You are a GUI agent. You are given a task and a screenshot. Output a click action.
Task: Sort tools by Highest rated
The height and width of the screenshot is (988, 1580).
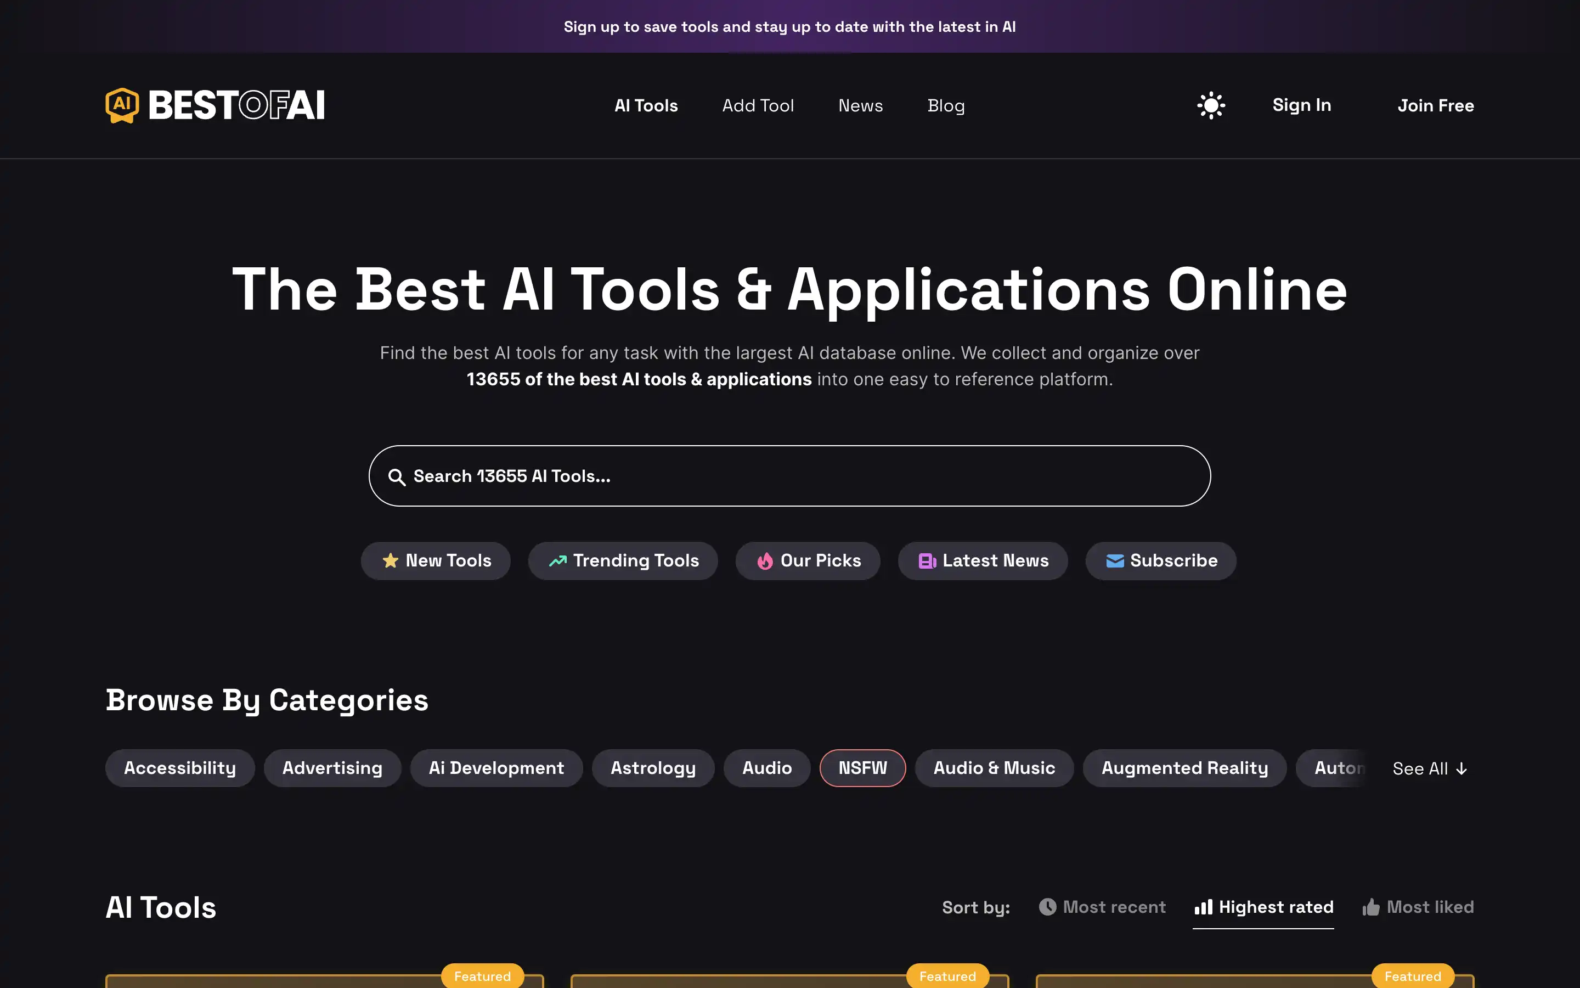pos(1263,907)
